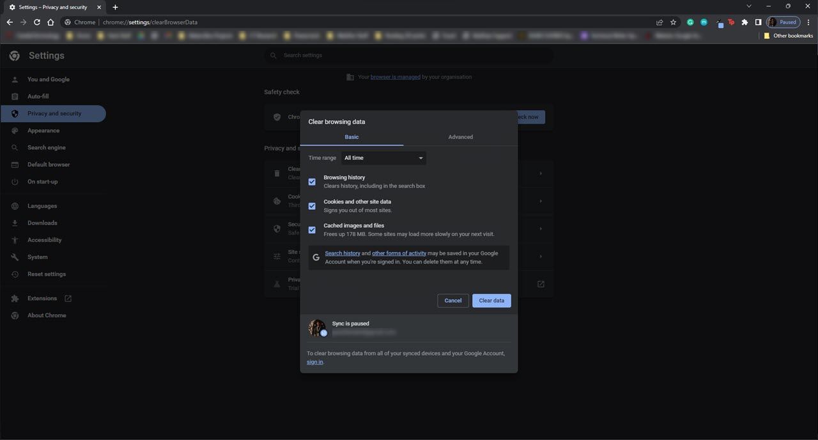This screenshot has height=440, width=818.
Task: Click the profile avatar in dialog
Action: tap(318, 328)
